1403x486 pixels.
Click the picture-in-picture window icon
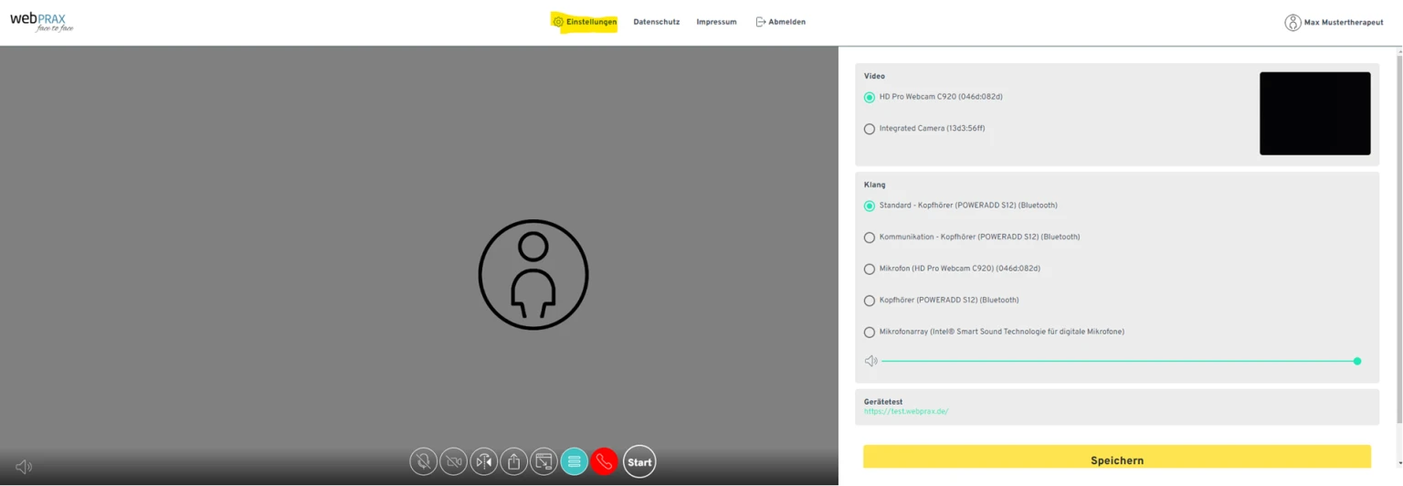543,462
